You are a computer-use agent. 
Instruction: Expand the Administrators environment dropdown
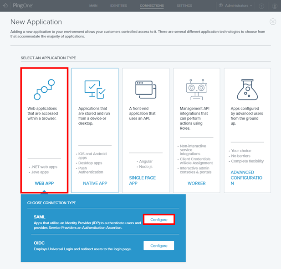[x=235, y=6]
